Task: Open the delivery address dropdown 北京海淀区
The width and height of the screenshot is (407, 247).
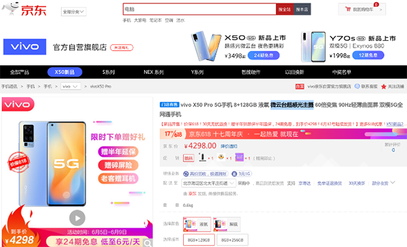Action: pos(209,183)
